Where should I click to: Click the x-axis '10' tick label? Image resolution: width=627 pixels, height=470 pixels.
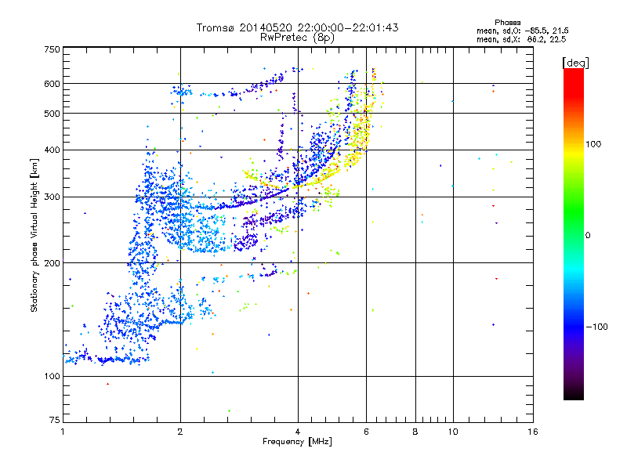pos(453,432)
